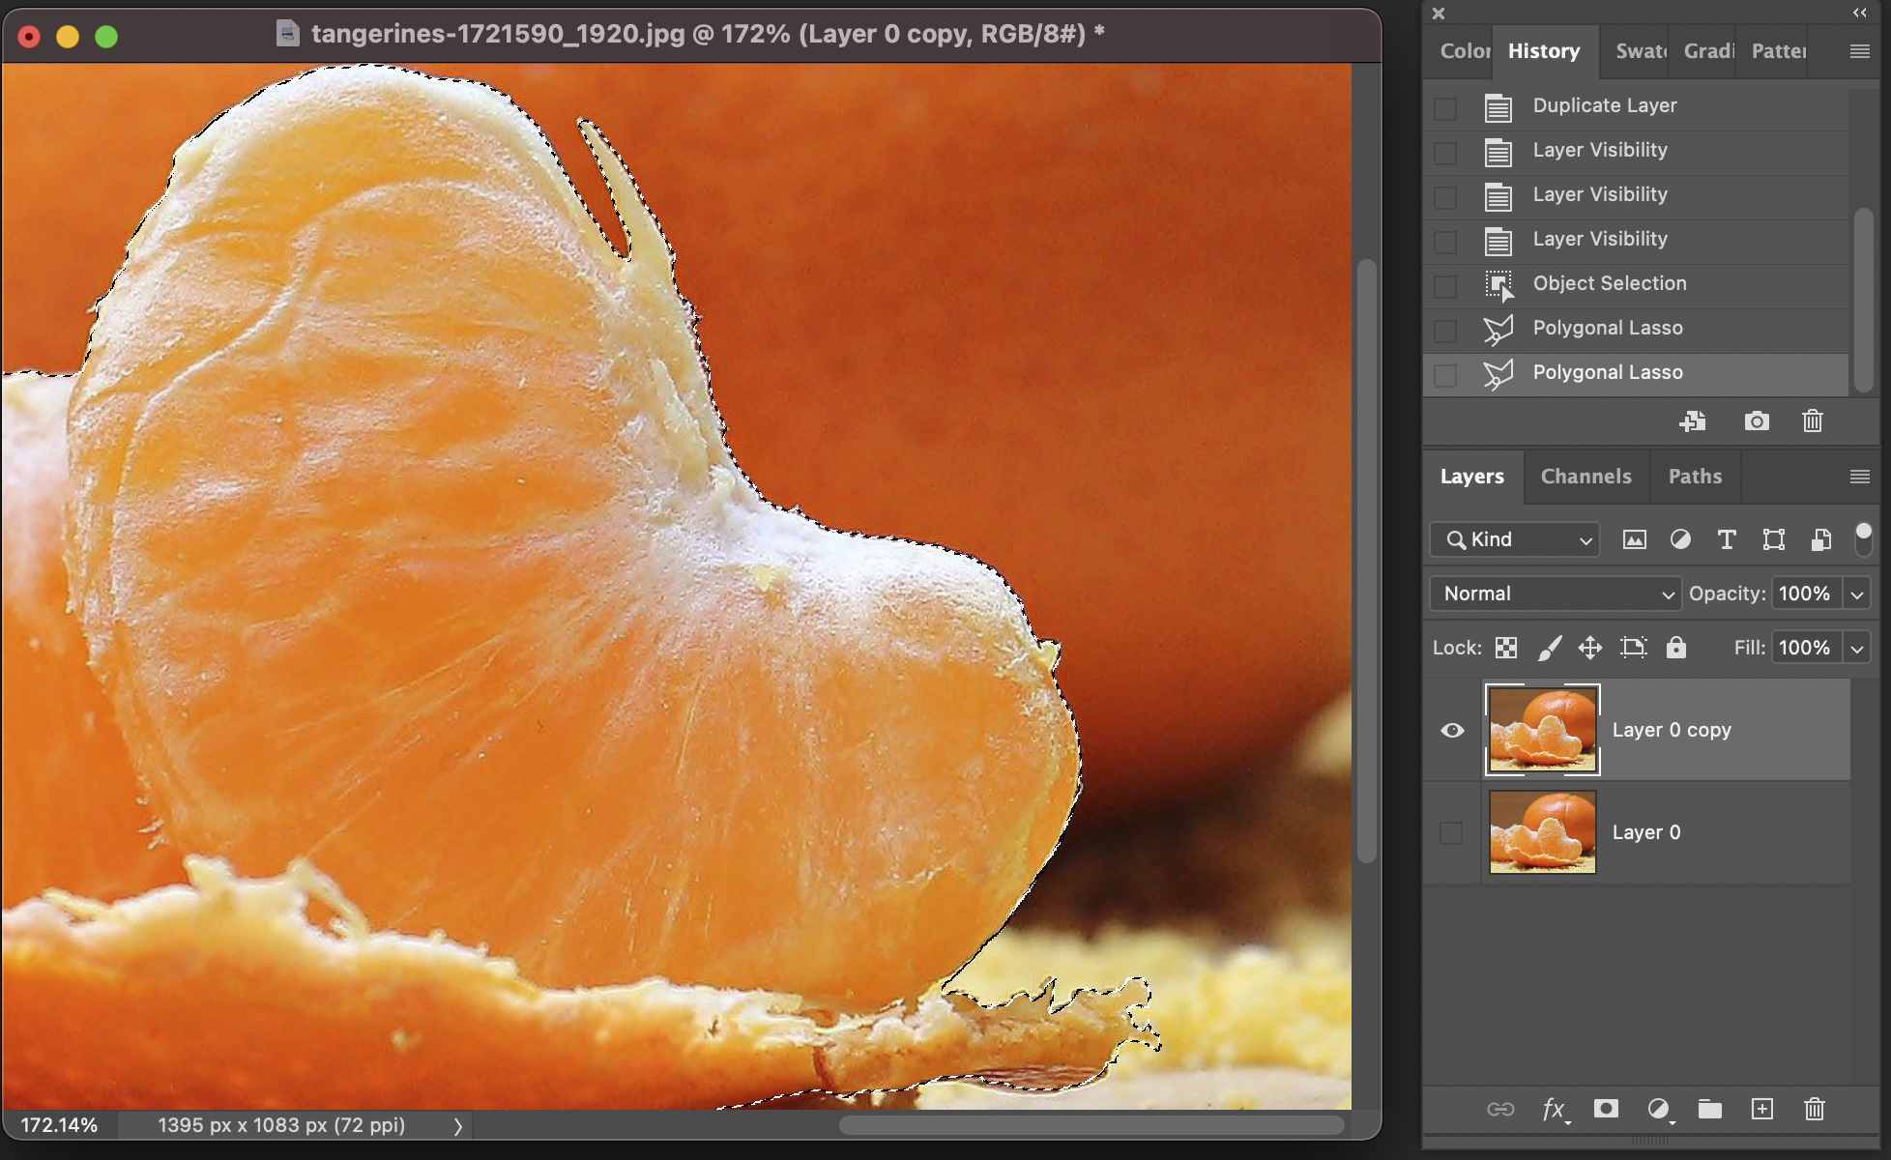
Task: Open the Paths tab
Action: click(1695, 476)
